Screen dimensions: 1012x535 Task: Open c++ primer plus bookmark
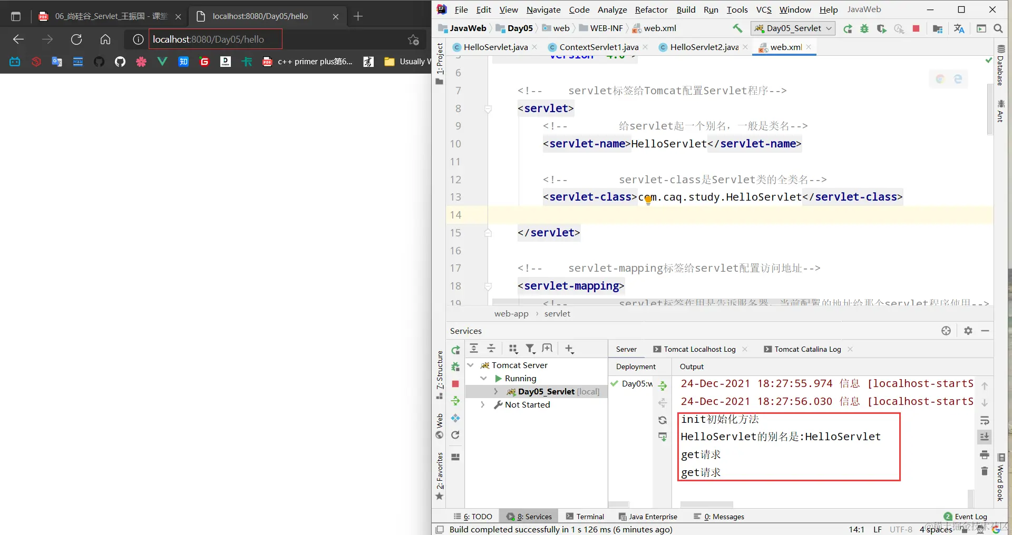tap(307, 62)
